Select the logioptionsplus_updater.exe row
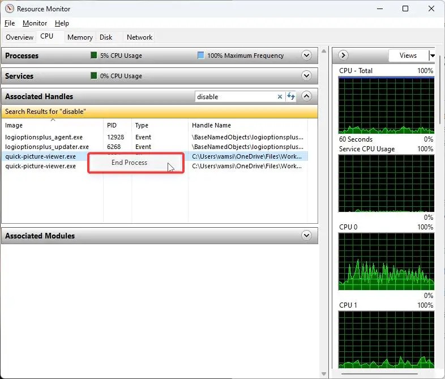445x379 pixels. pos(155,147)
